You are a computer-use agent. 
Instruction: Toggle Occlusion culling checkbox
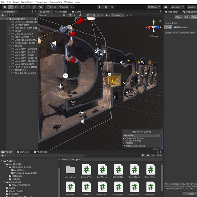click(x=124, y=146)
